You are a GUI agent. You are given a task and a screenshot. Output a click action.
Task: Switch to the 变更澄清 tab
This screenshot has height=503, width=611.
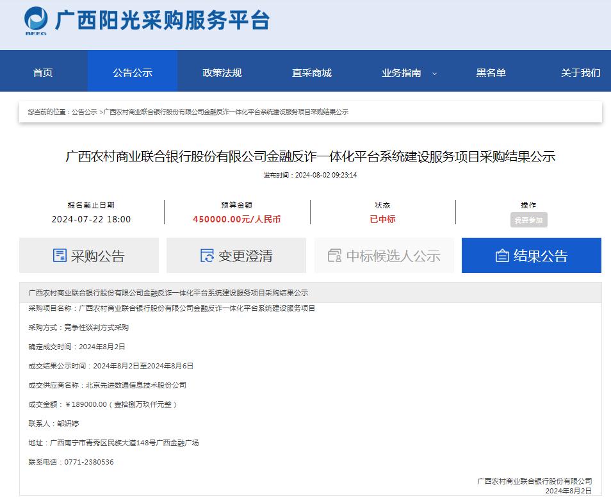click(x=236, y=256)
